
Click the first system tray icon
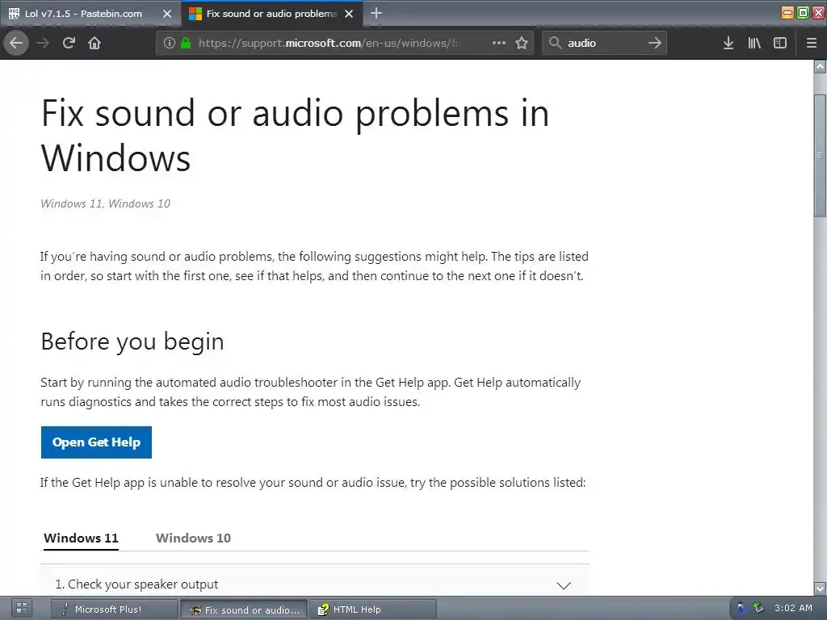pyautogui.click(x=743, y=609)
